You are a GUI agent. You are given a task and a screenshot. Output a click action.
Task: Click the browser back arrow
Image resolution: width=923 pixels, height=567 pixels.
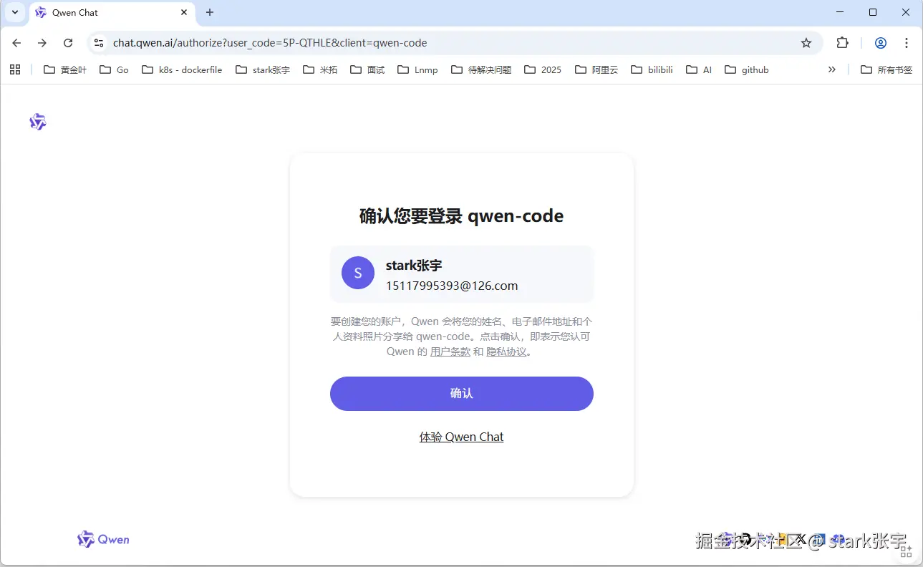(16, 43)
